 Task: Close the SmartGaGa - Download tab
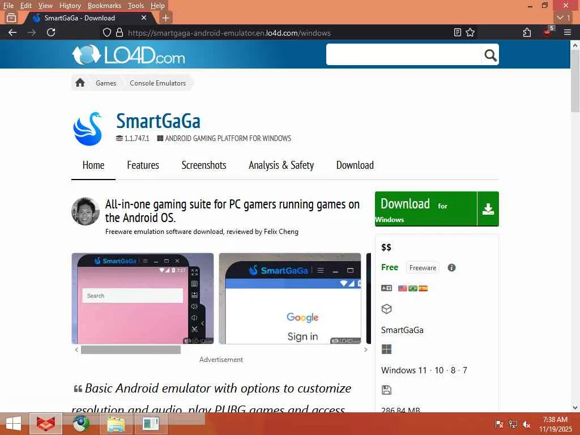pyautogui.click(x=144, y=18)
